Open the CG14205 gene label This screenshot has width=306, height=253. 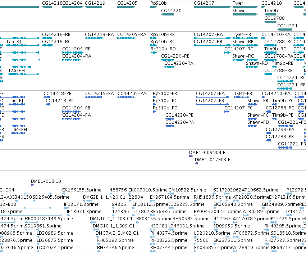click(x=127, y=3)
